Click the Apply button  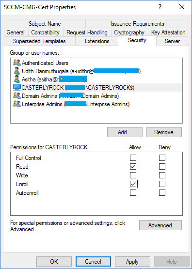(132, 262)
